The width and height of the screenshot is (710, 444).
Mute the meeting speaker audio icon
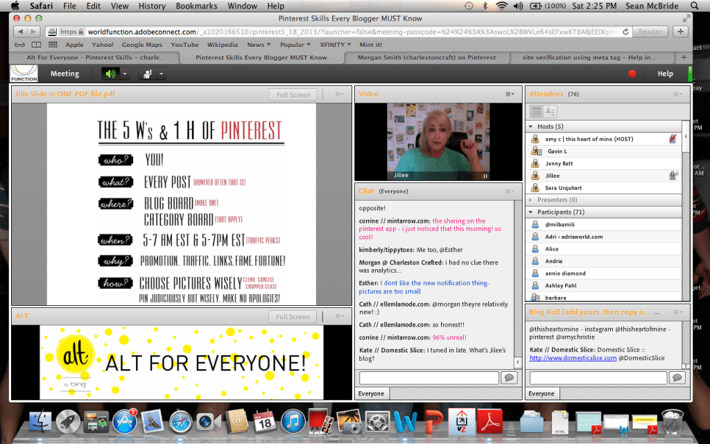110,74
